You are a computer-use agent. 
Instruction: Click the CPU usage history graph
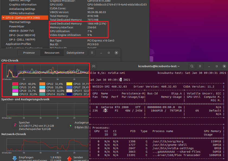click(48, 71)
